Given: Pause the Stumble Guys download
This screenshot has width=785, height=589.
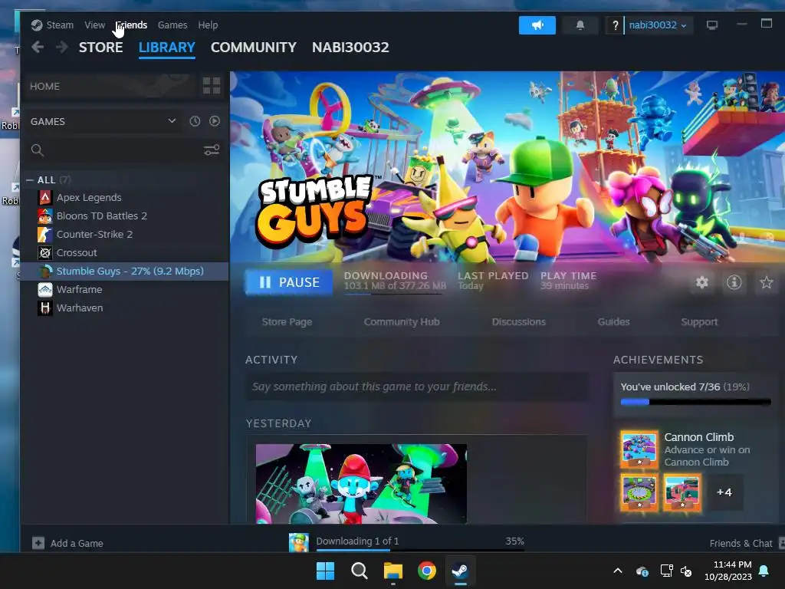Looking at the screenshot, I should (289, 282).
